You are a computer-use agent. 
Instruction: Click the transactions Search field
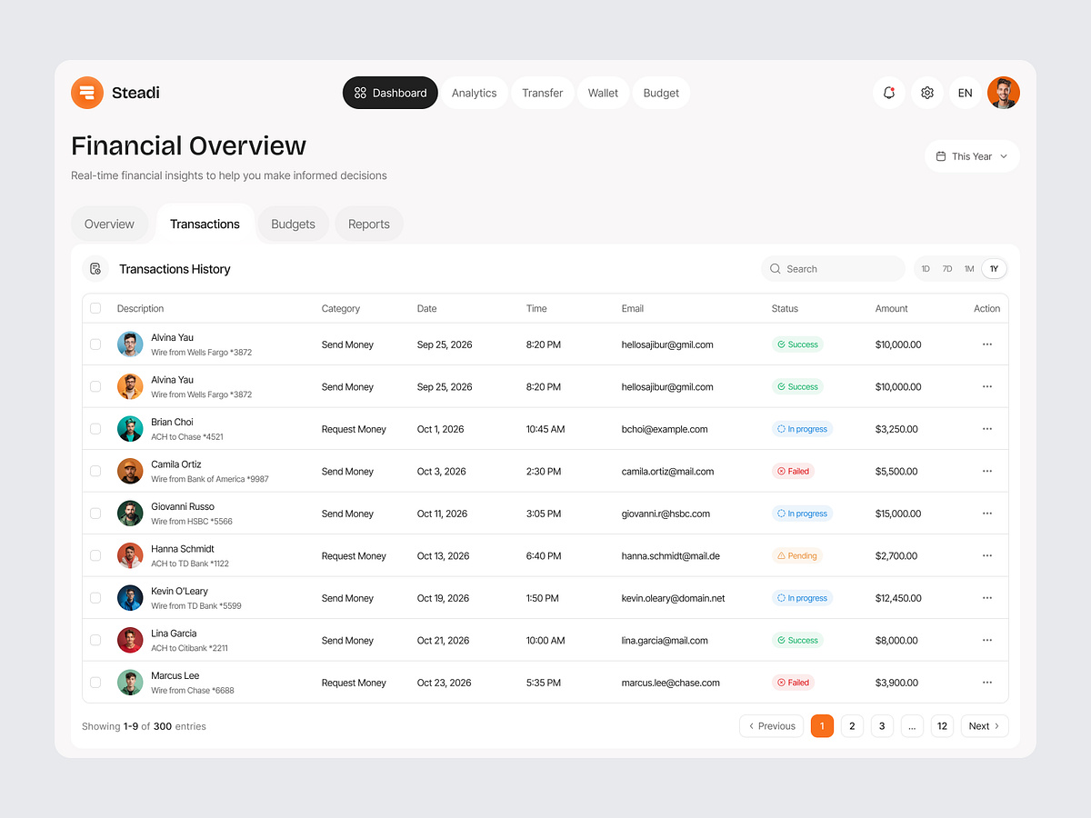click(x=833, y=269)
